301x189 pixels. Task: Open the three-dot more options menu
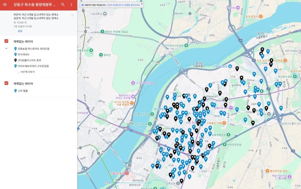click(71, 5)
